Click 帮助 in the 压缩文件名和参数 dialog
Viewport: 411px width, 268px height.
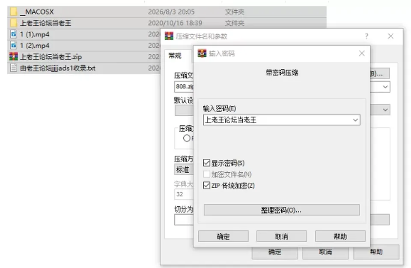click(x=376, y=252)
